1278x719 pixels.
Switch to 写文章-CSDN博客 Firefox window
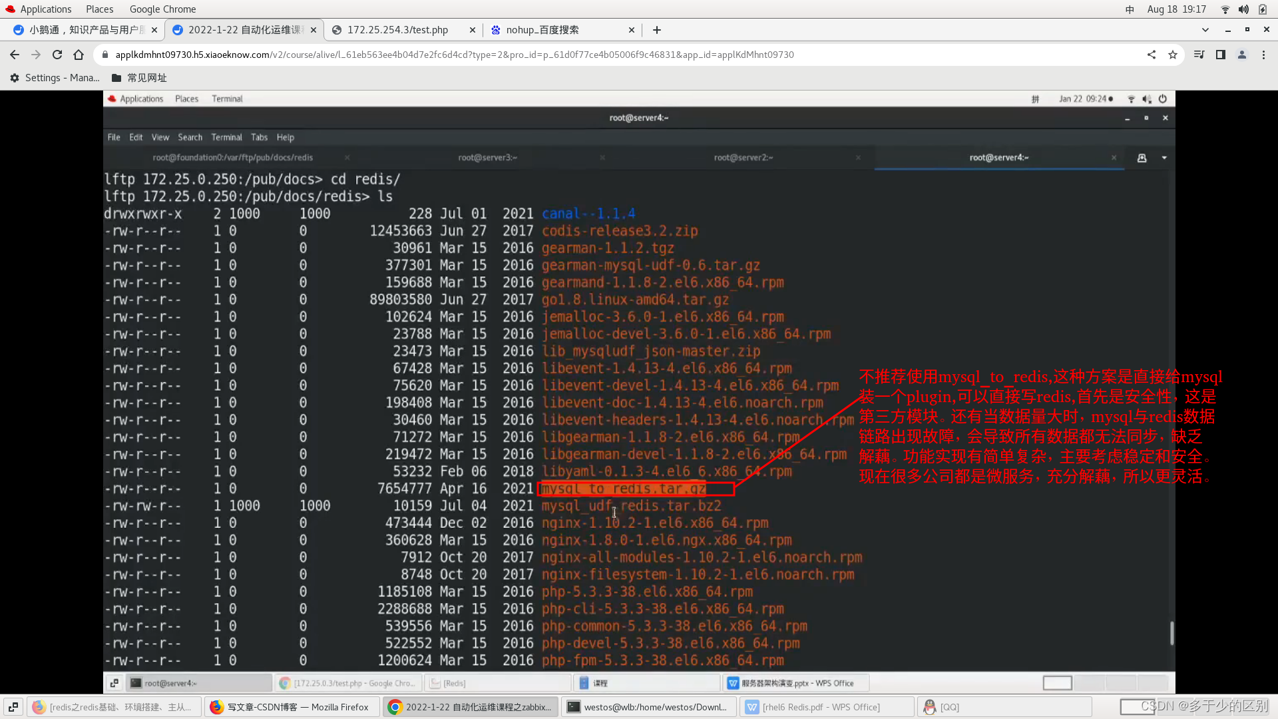point(292,707)
